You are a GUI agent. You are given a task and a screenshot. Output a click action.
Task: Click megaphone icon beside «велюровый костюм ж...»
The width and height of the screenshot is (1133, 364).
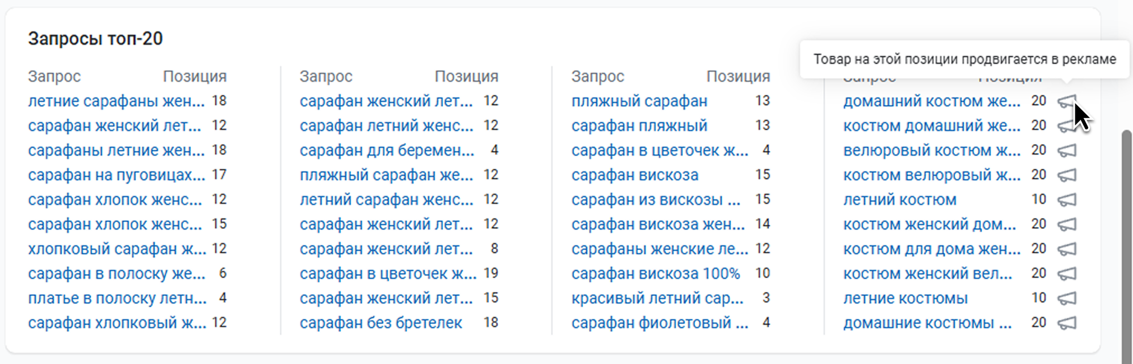[x=1067, y=151]
